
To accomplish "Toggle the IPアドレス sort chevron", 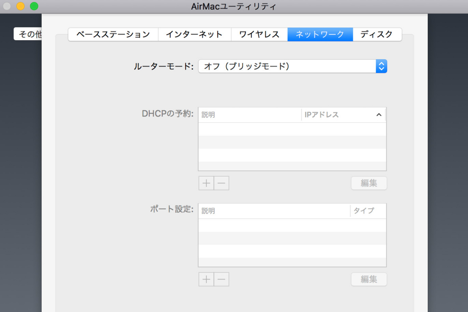I will point(379,115).
